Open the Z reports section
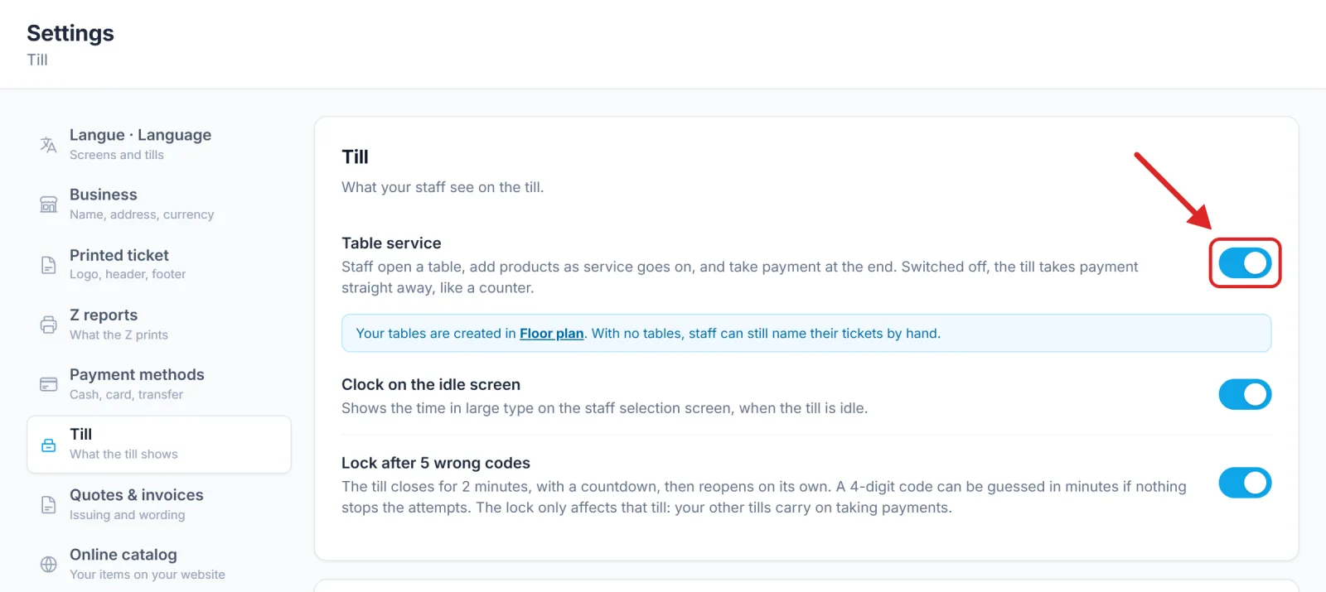Image resolution: width=1326 pixels, height=592 pixels. click(159, 325)
